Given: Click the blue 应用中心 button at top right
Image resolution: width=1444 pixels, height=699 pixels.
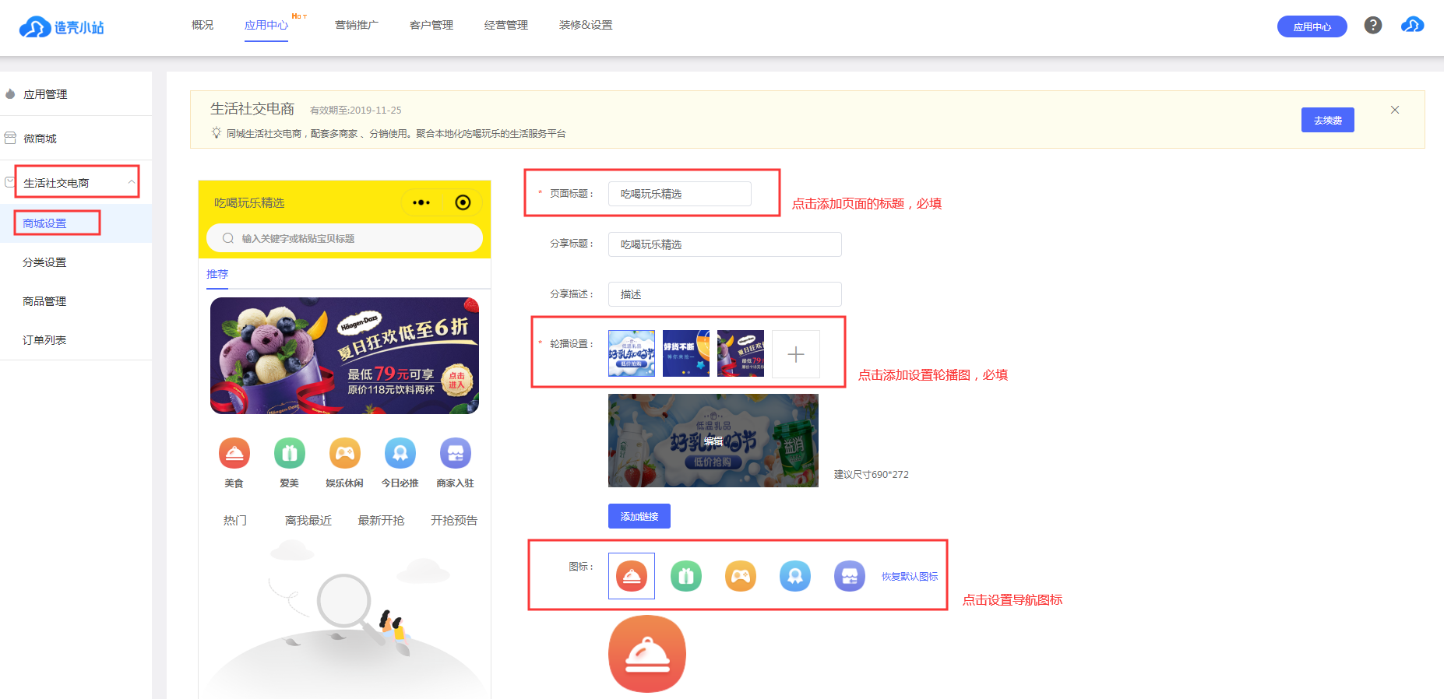Looking at the screenshot, I should point(1312,26).
